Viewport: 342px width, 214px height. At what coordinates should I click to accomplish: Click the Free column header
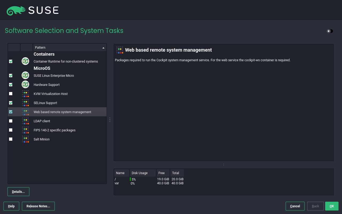pyautogui.click(x=163, y=173)
